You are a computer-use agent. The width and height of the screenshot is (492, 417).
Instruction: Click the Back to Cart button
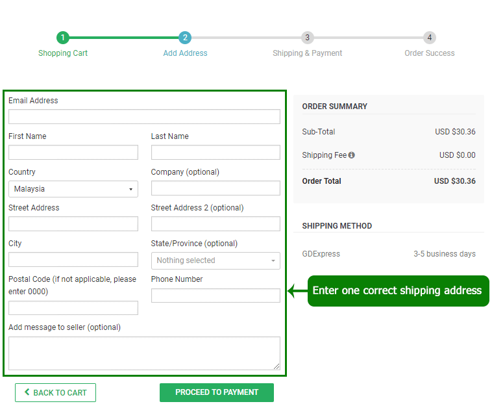tap(55, 392)
